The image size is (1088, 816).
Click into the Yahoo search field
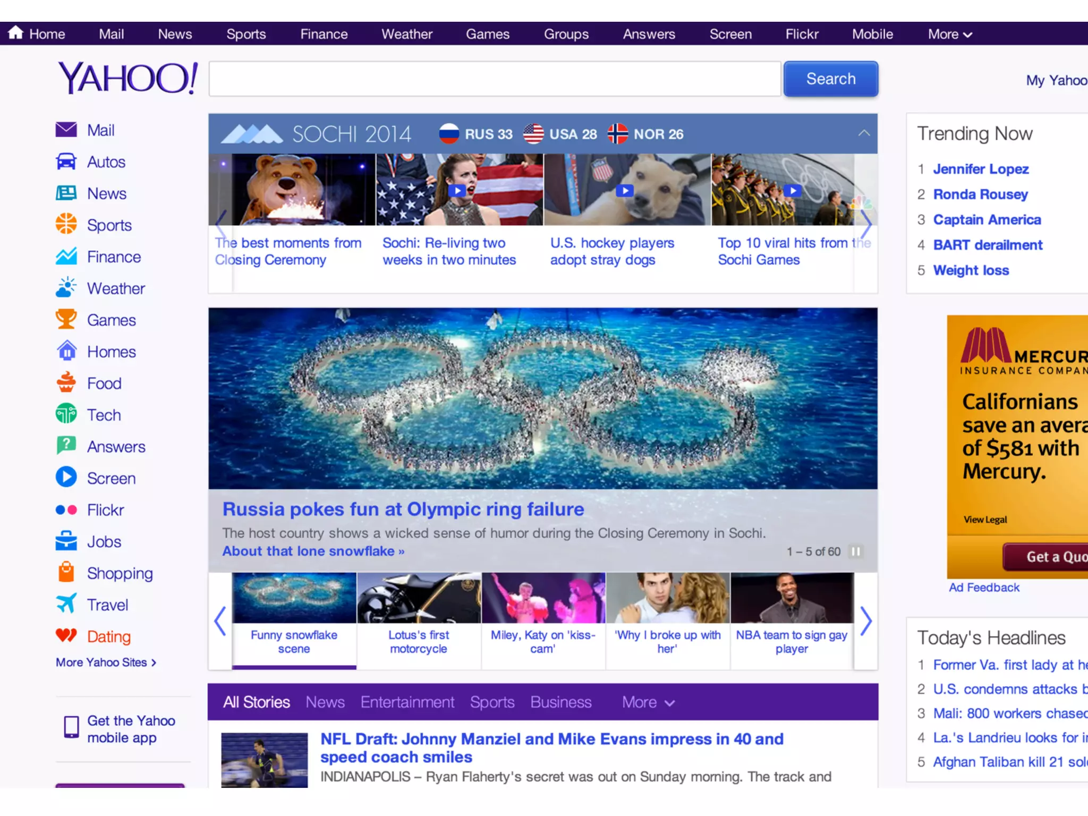[494, 79]
